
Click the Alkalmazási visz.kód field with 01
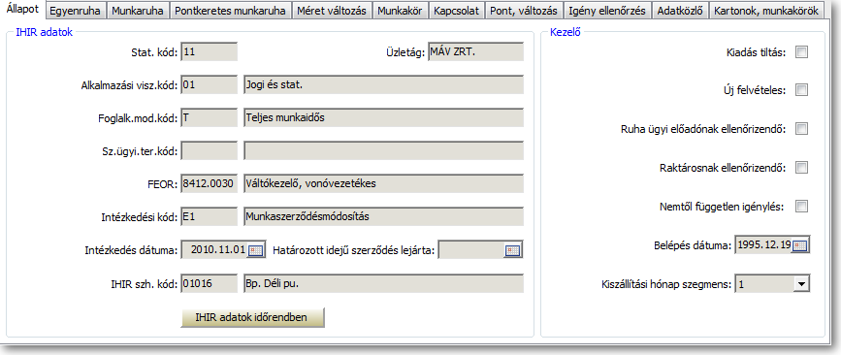[210, 84]
